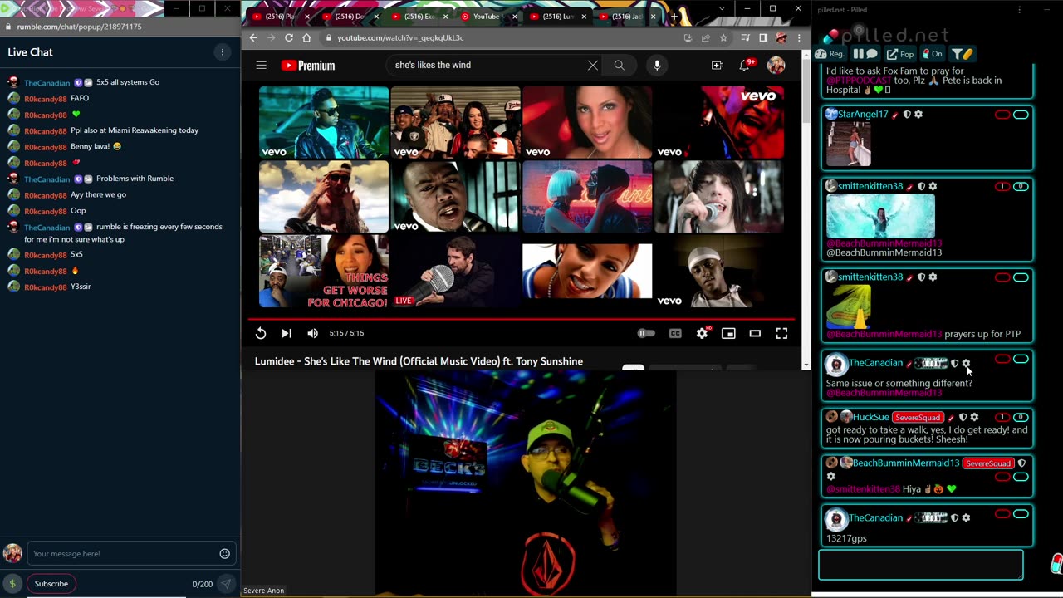This screenshot has width=1063, height=598.
Task: Switch to '(2516) Eko' tab
Action: coord(419,17)
